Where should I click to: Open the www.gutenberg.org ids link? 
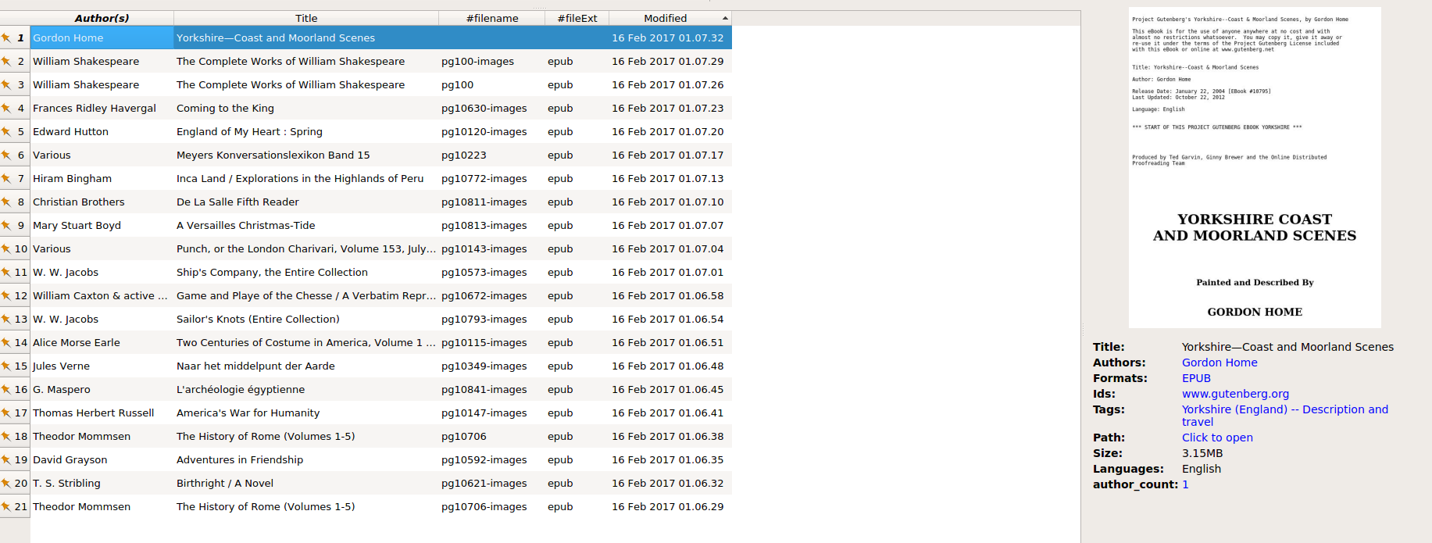[1235, 394]
